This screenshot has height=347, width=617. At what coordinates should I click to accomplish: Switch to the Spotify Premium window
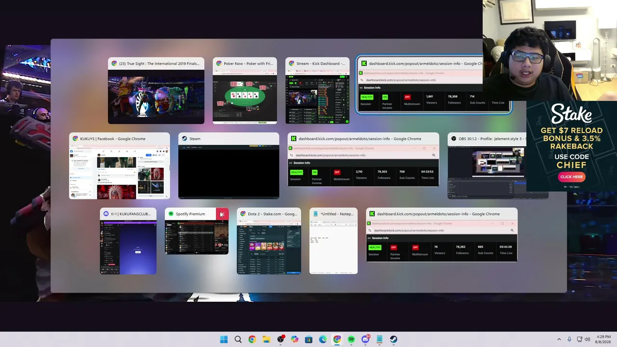[197, 231]
